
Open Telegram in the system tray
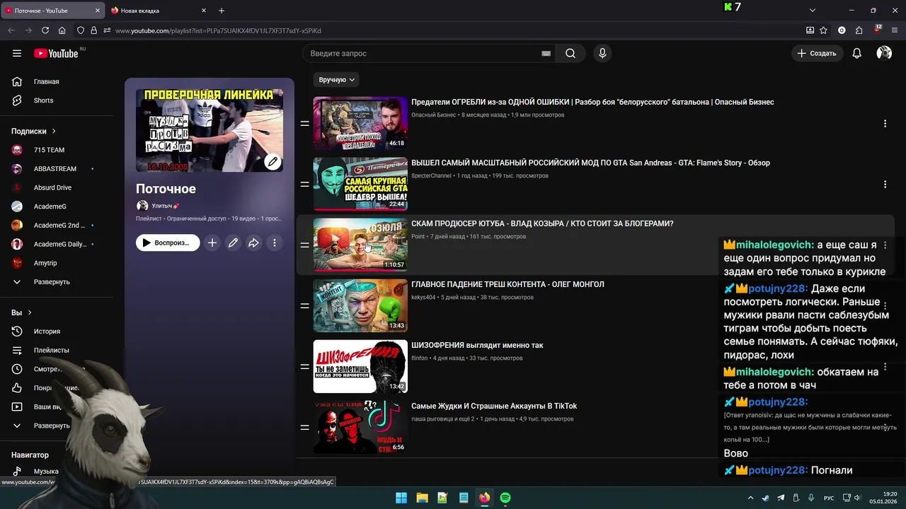click(781, 498)
